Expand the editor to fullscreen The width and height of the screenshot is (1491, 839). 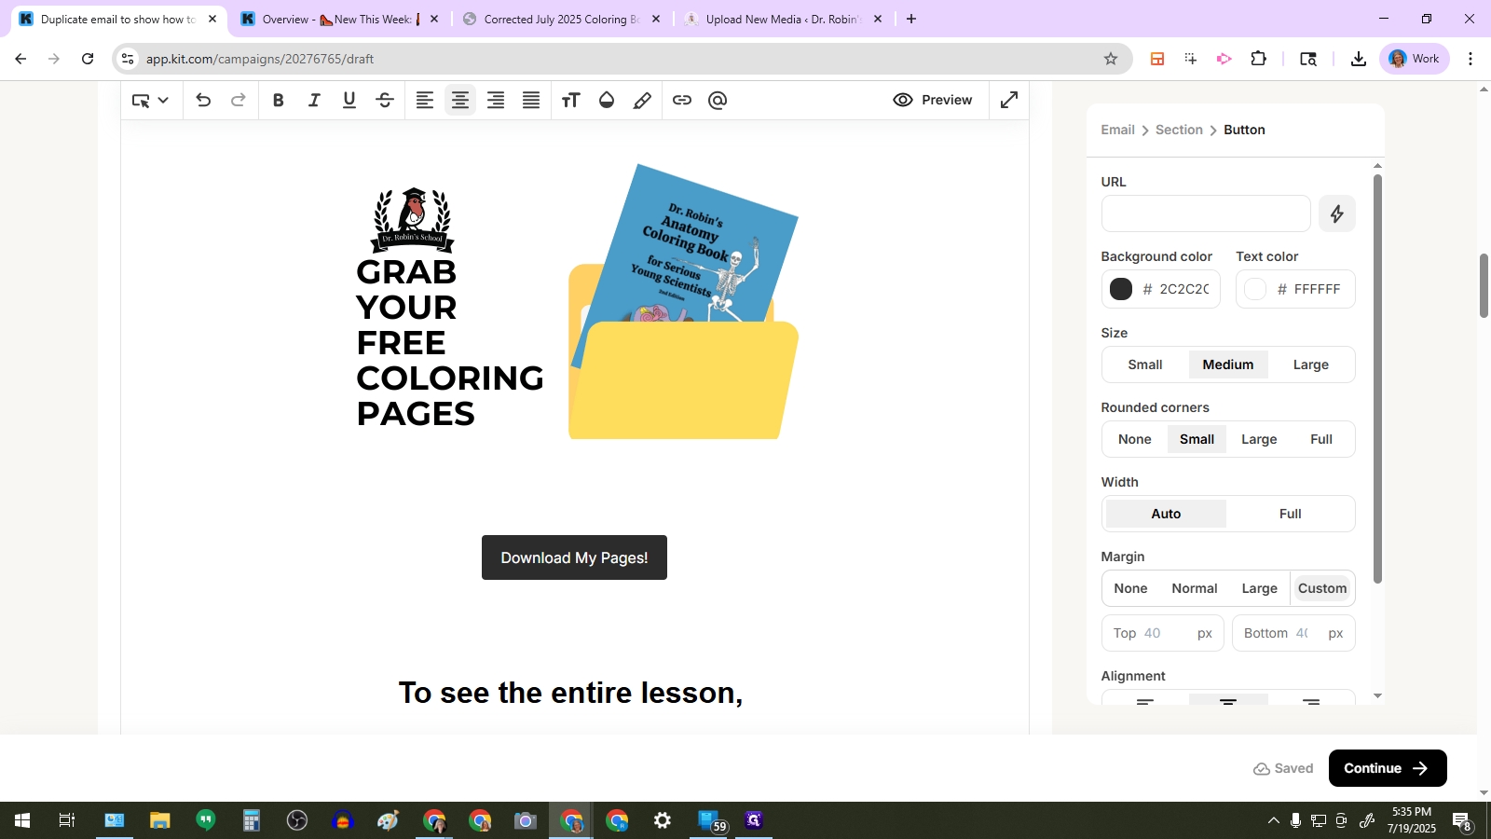(x=1009, y=100)
